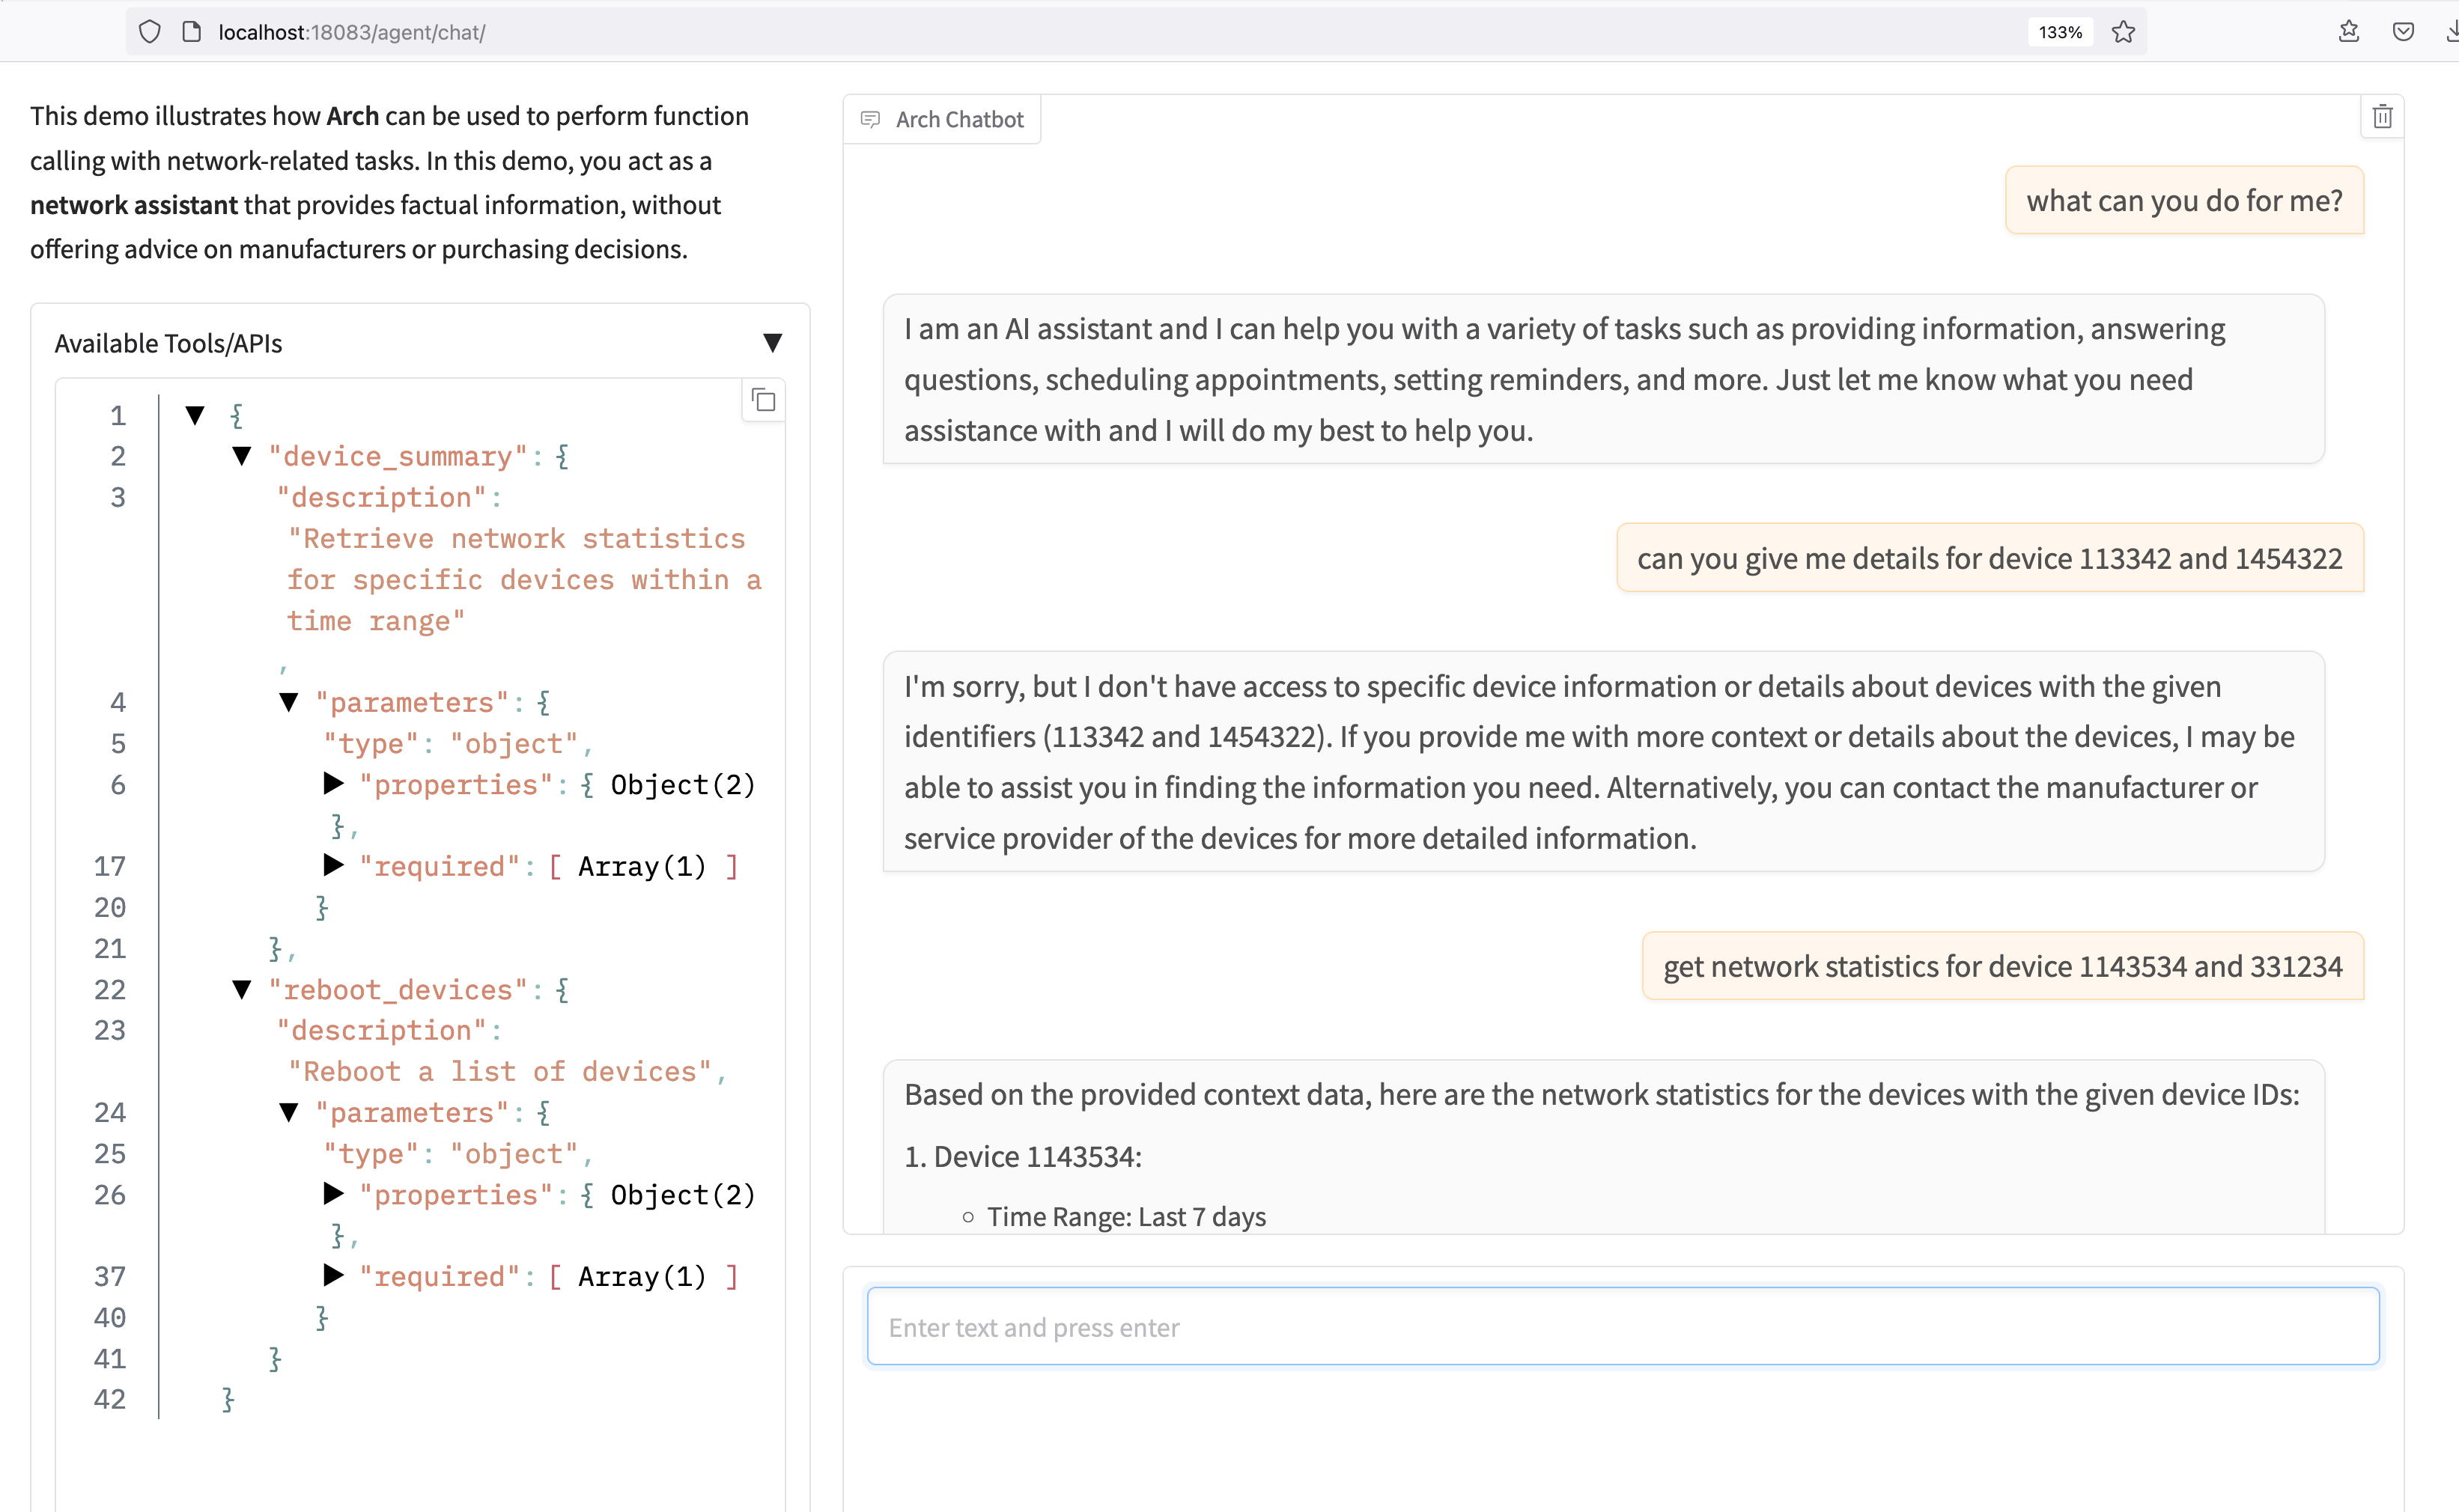Click the bold "network assistant" text
2459x1512 pixels.
pos(134,205)
